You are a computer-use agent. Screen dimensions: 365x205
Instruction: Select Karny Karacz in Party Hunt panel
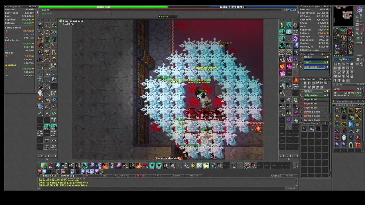pos(13,28)
